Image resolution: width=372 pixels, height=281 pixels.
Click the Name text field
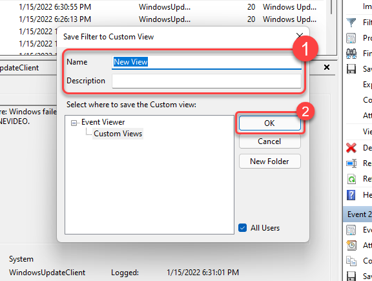pos(207,62)
